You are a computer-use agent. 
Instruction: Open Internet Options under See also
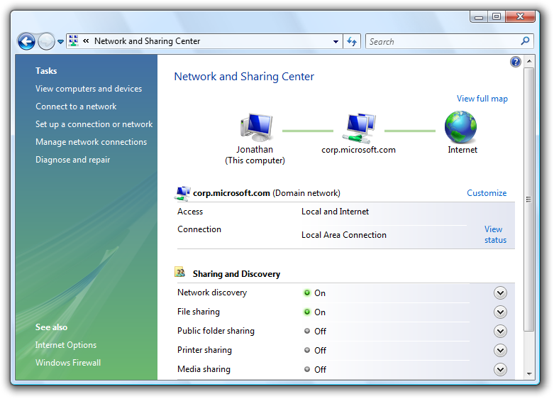coord(66,345)
